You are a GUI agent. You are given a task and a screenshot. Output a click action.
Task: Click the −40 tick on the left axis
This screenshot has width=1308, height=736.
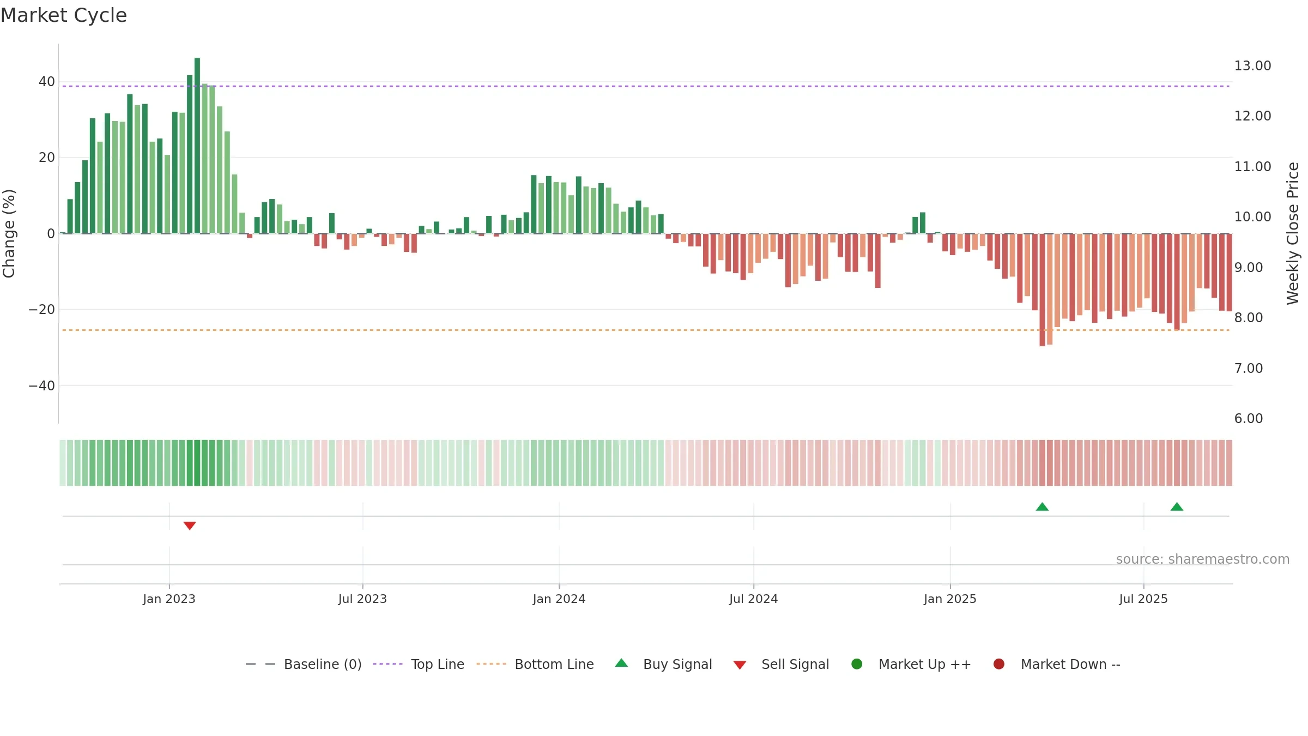[x=42, y=385]
